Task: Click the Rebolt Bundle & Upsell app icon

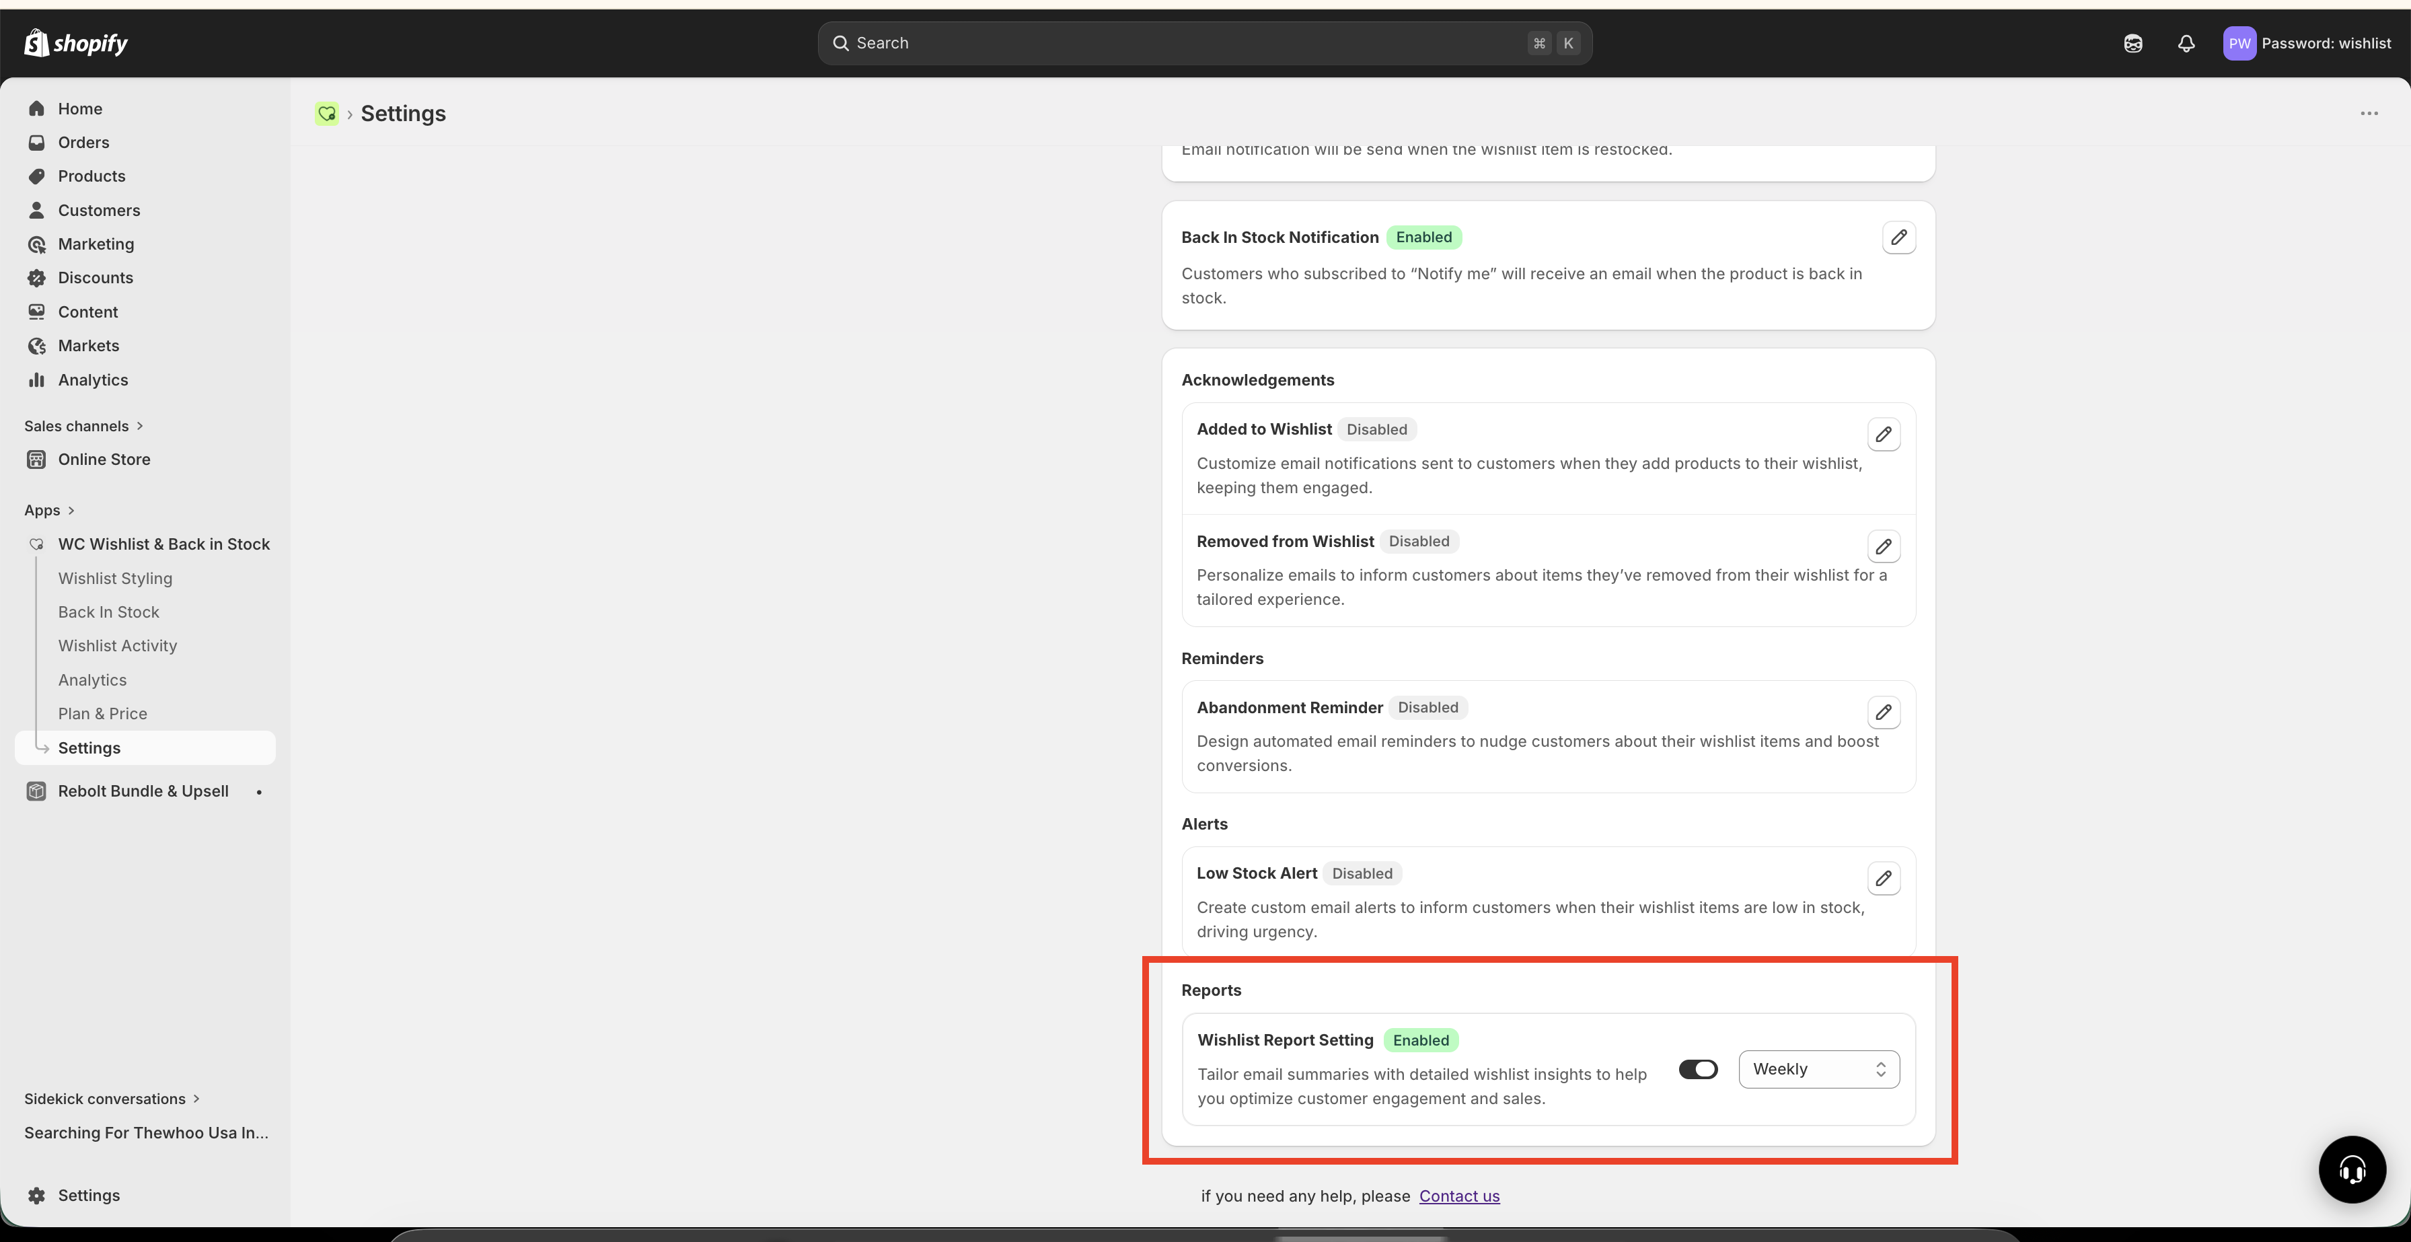Action: click(x=36, y=791)
